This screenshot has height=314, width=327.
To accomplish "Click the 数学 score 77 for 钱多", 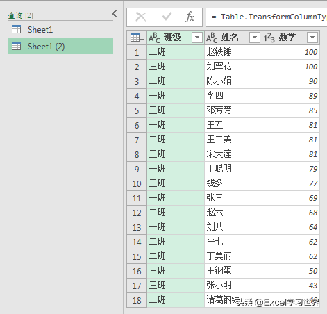I will [x=291, y=183].
